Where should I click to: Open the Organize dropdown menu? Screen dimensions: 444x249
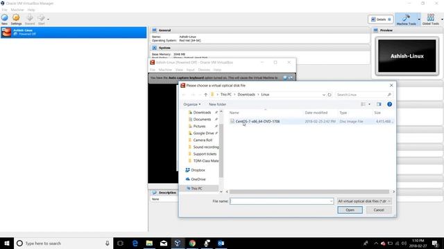click(192, 104)
